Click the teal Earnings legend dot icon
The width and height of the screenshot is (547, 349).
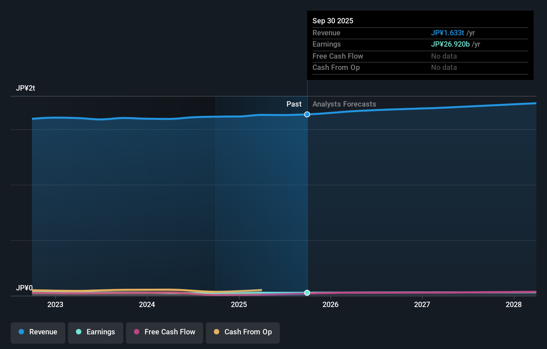pyautogui.click(x=78, y=332)
